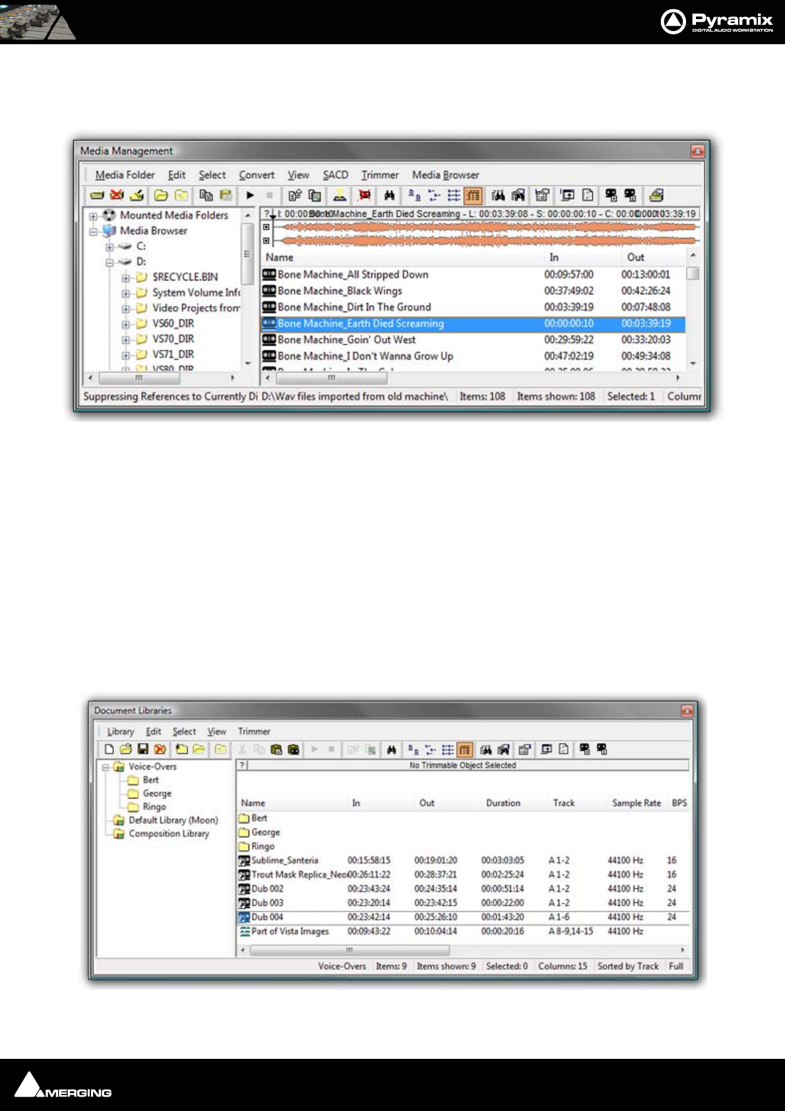Click the folder tree vertical scrollbar in Media Management

point(248,254)
